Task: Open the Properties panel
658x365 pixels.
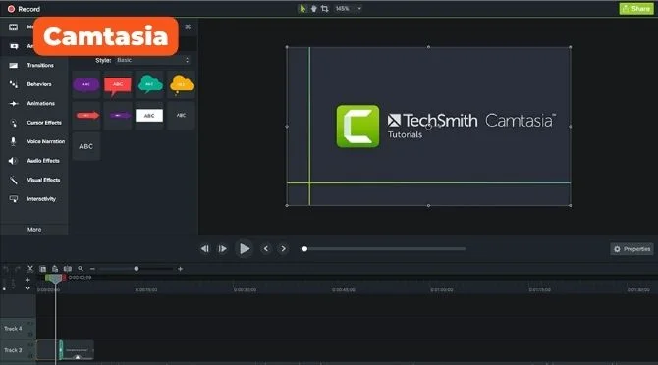Action: pyautogui.click(x=632, y=249)
